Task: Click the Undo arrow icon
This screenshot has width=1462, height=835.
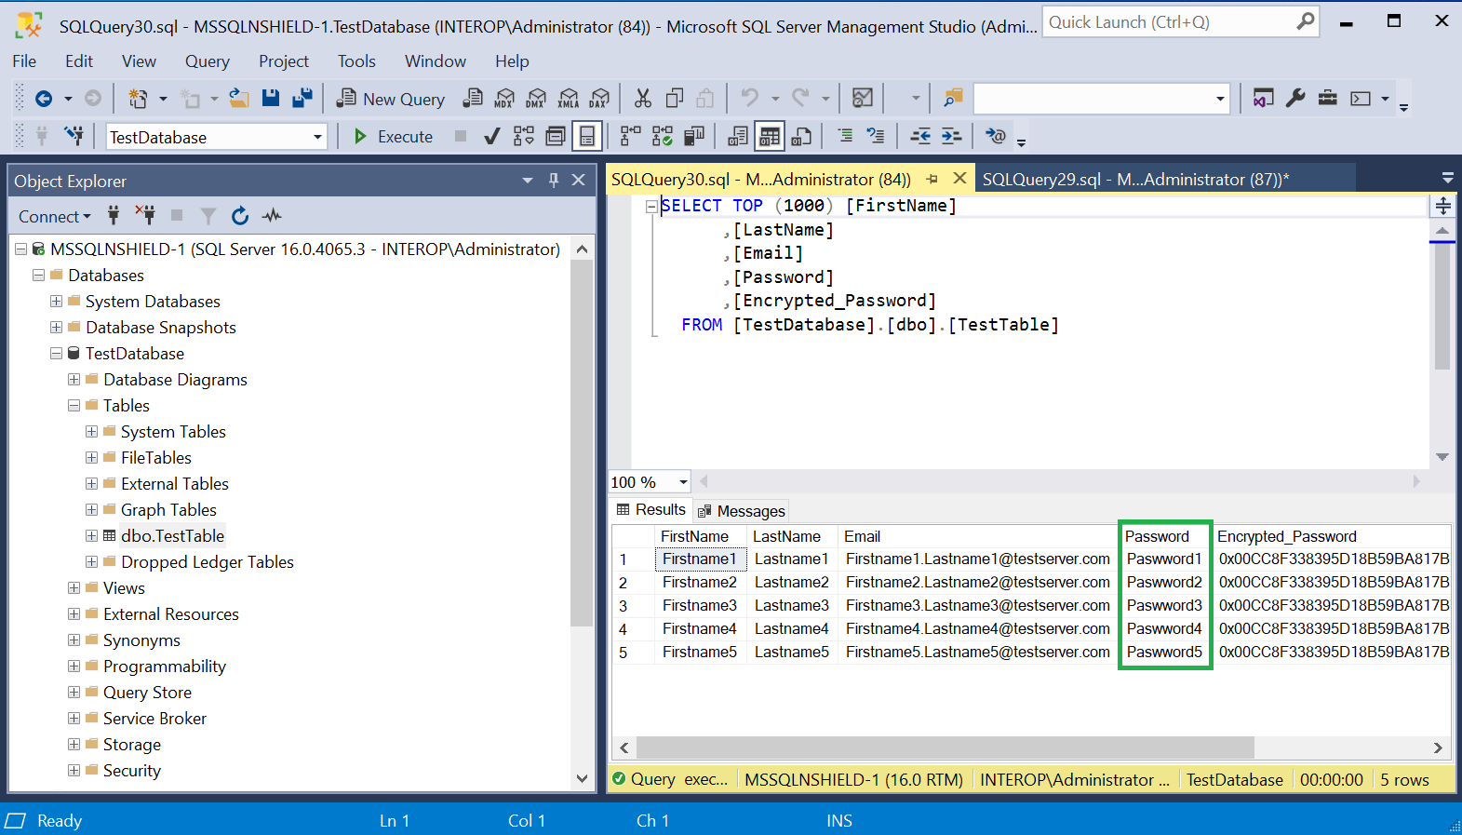Action: 750,98
